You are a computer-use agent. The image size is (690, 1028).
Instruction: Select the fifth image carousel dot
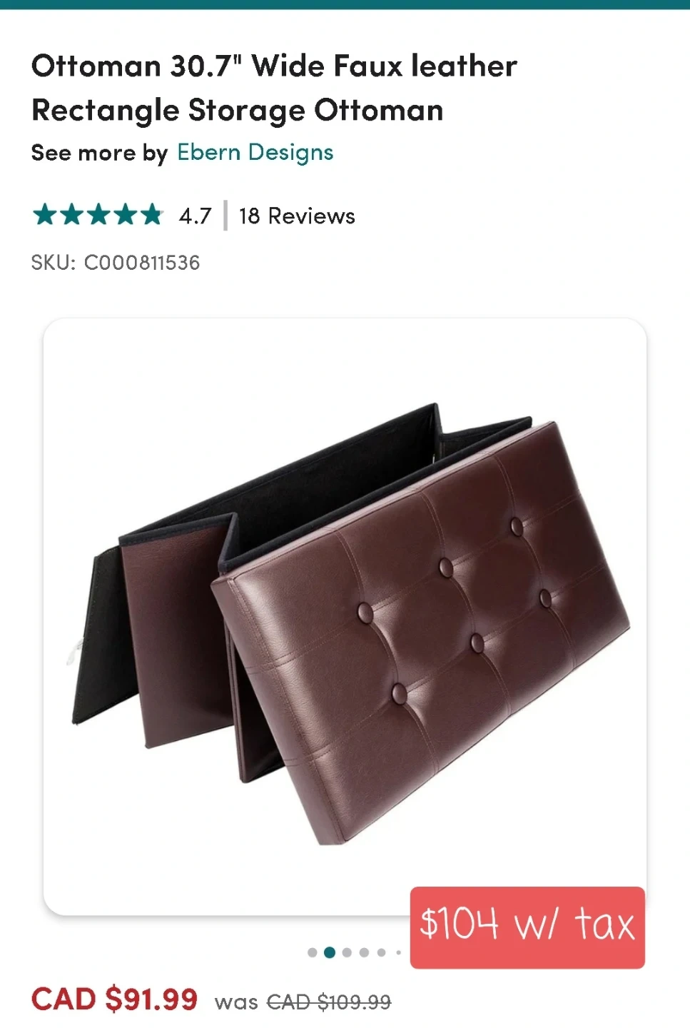click(381, 952)
